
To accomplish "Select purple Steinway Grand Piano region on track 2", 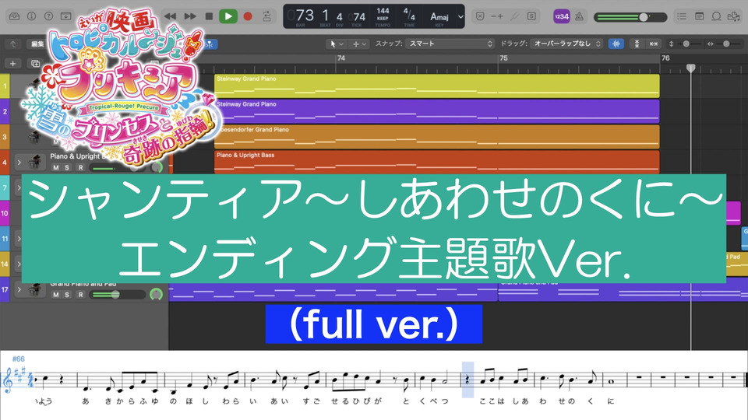I will click(x=437, y=111).
